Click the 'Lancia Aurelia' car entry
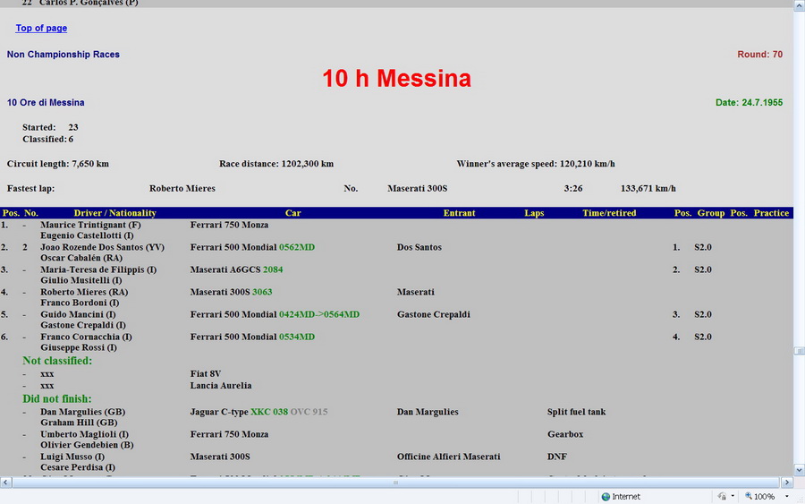The height and width of the screenshot is (504, 805). tap(221, 386)
